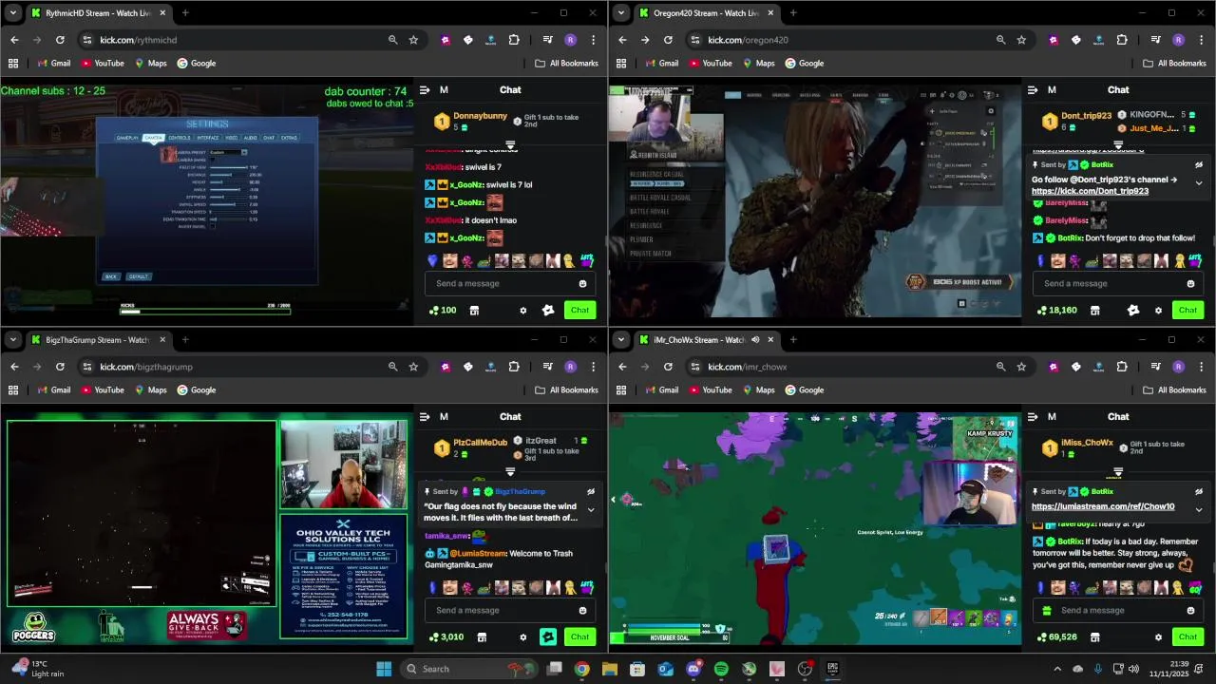Collapse chat panel in RythmicHD window
Screen dimensions: 1216x684
425,90
